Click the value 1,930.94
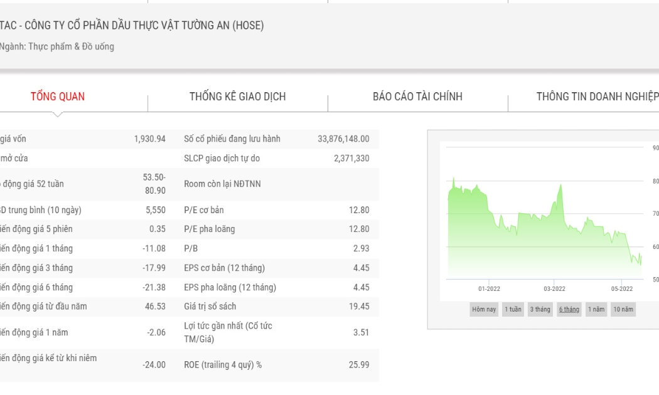 click(149, 139)
